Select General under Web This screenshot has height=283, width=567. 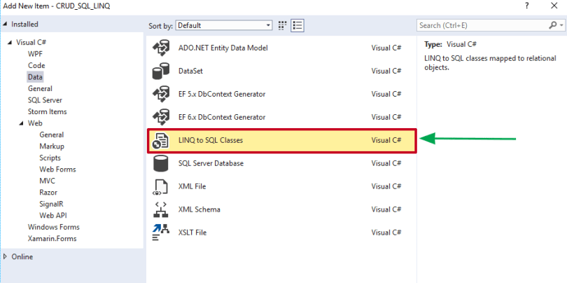pyautogui.click(x=52, y=135)
